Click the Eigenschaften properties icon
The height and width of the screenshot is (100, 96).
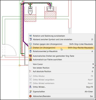coord(30,91)
